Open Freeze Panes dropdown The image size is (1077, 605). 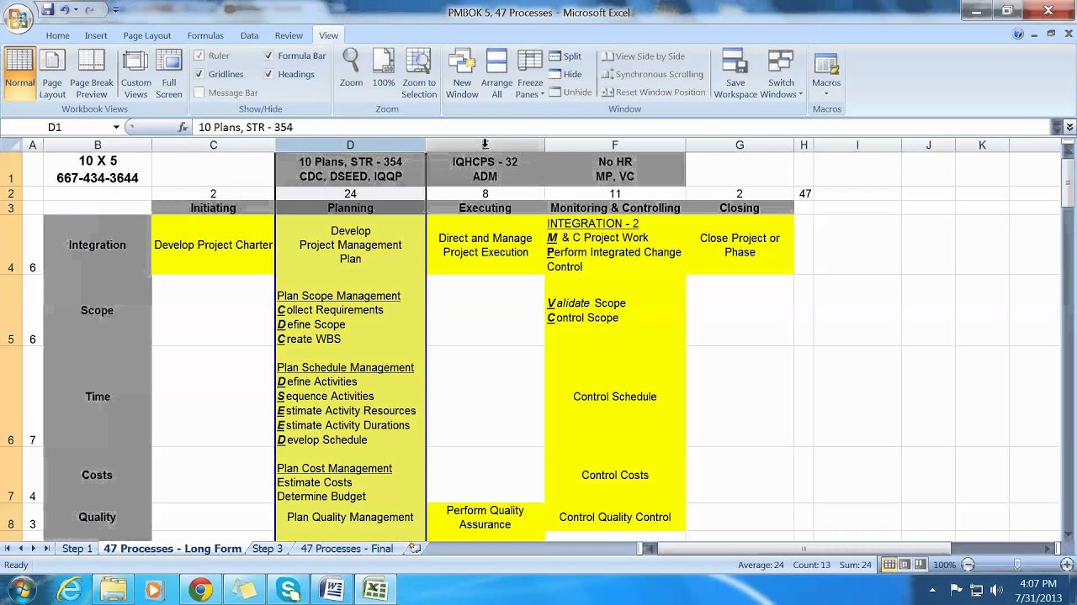click(x=530, y=73)
